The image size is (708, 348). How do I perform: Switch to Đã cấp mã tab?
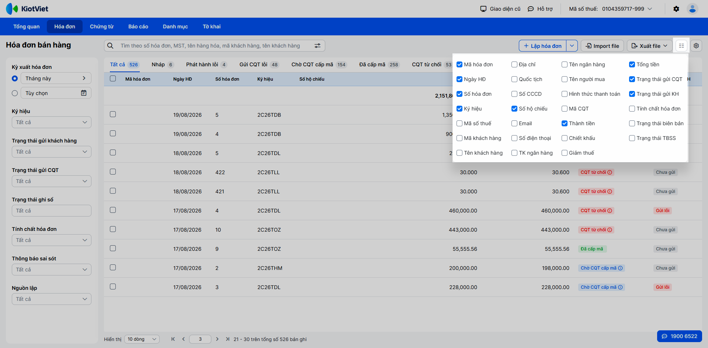[379, 64]
